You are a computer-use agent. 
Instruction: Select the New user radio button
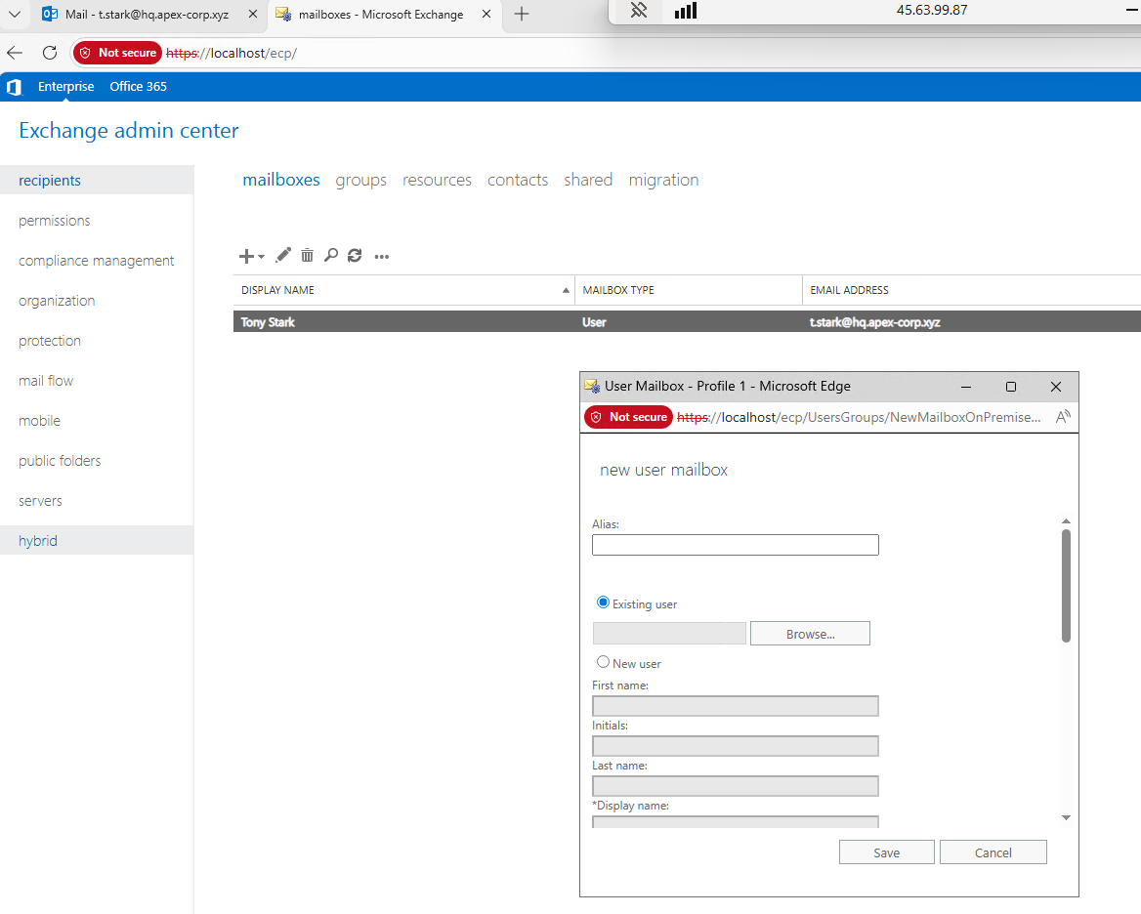point(603,662)
